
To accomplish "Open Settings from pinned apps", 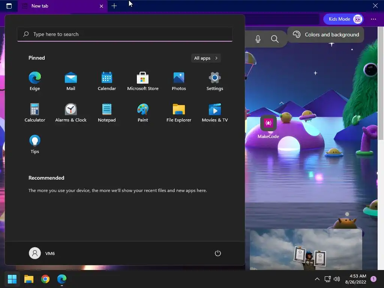I will pyautogui.click(x=215, y=81).
